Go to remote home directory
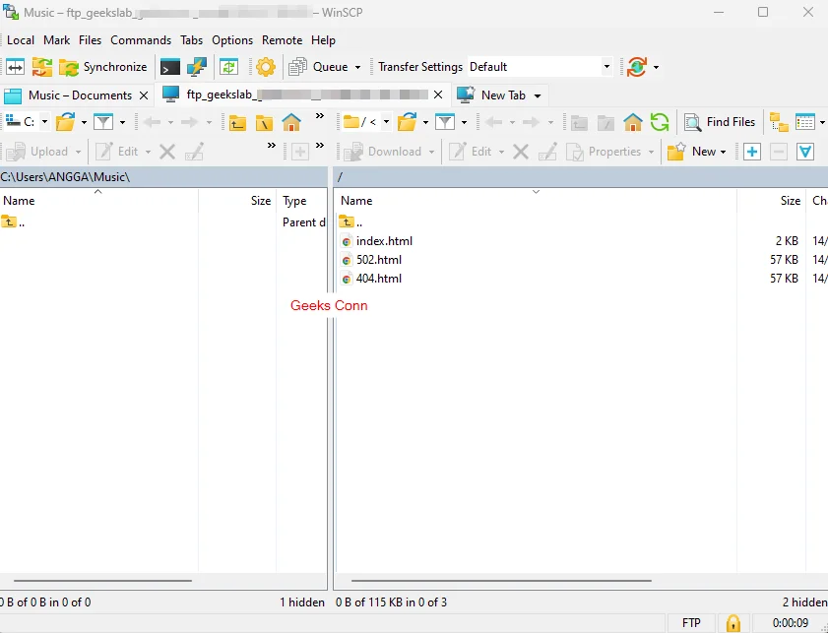828x633 pixels. [x=633, y=121]
